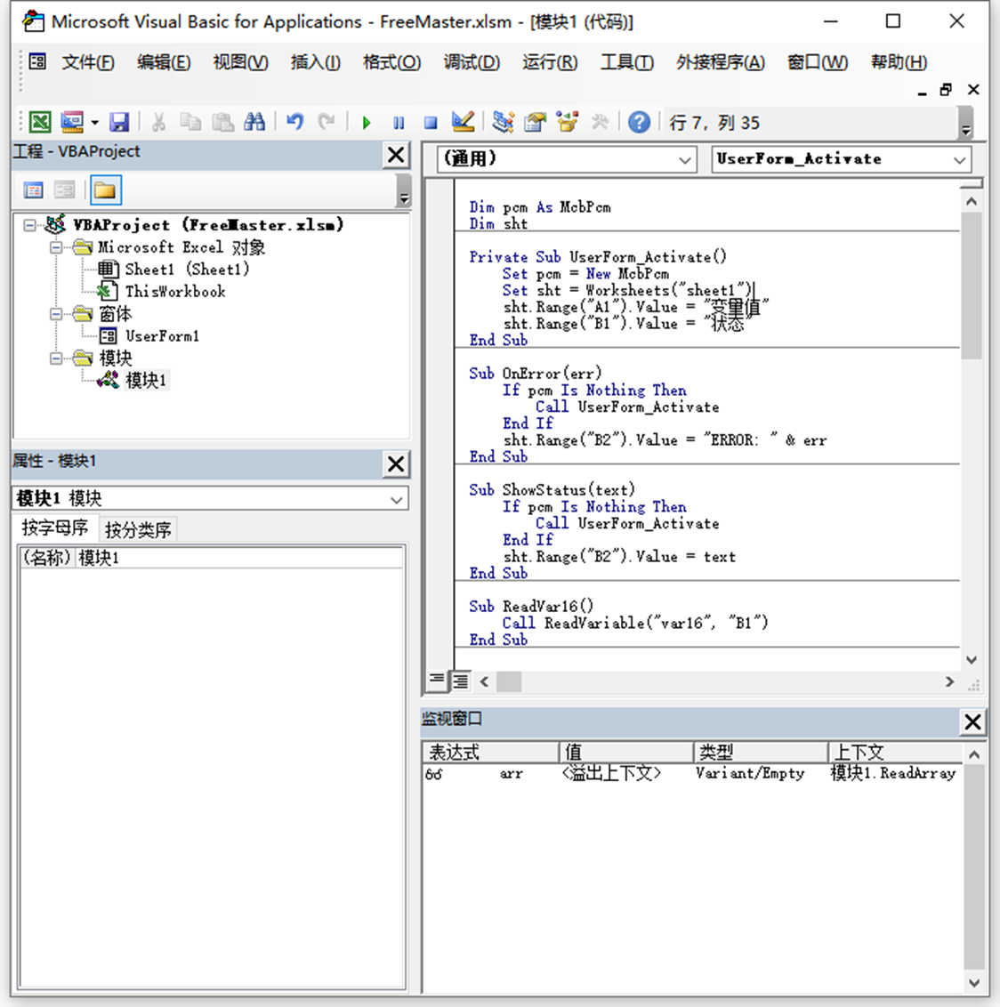Click the View Microsoft Excel toolbar icon
1000x1007 pixels.
40,121
